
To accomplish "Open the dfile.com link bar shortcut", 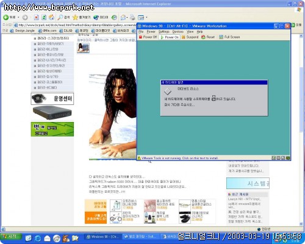I will coord(48,30).
